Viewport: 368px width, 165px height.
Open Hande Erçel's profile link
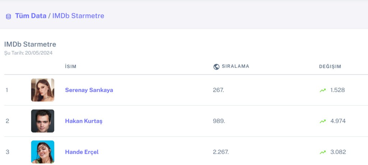(x=82, y=152)
